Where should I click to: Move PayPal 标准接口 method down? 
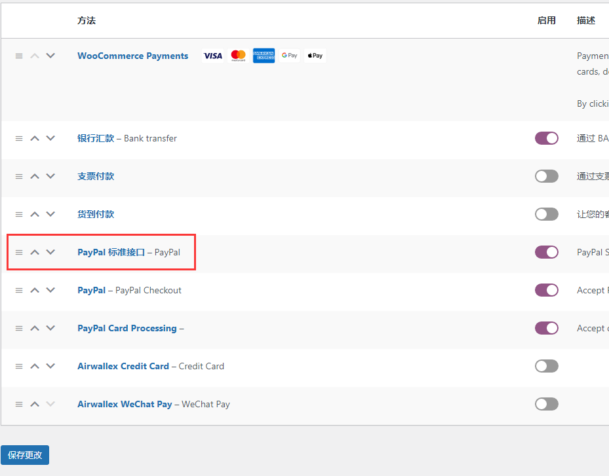(x=50, y=252)
